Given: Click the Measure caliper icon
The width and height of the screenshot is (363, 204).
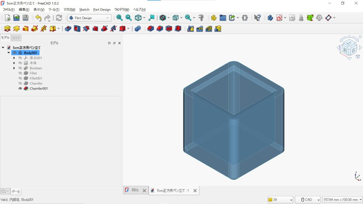Looking at the screenshot, I should pos(201,18).
